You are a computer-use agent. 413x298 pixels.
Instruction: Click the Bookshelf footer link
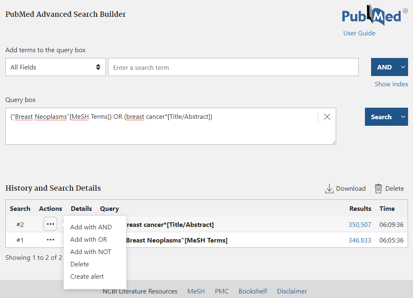click(253, 291)
